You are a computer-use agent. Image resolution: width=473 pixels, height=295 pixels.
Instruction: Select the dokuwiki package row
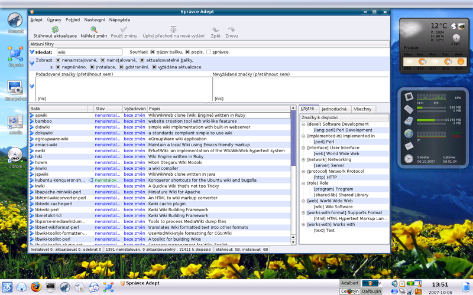pos(160,133)
